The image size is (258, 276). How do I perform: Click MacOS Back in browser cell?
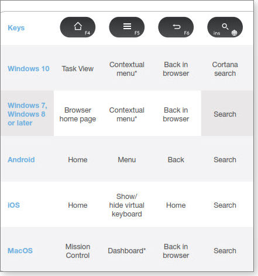coord(176,251)
